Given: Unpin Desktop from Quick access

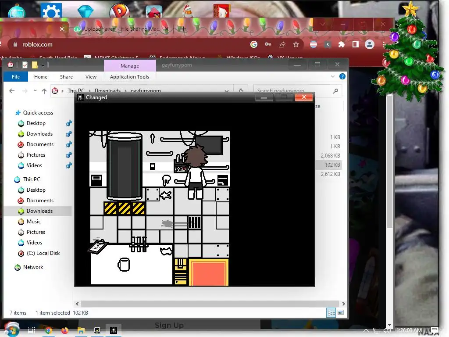Looking at the screenshot, I should pos(69,123).
